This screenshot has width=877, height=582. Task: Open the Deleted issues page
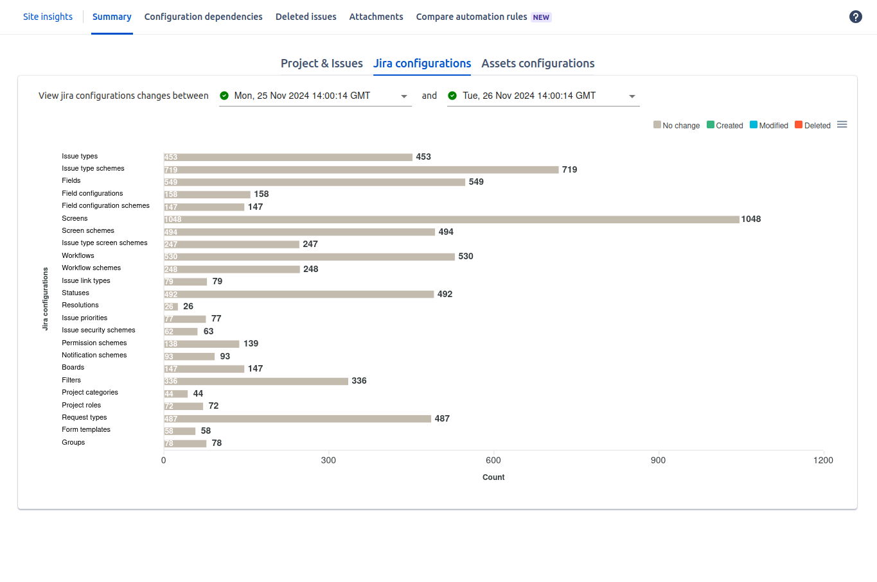(x=306, y=17)
